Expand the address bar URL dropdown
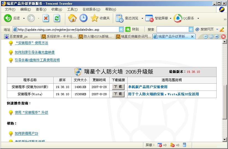This screenshot has width=228, height=149. (x=121, y=29)
